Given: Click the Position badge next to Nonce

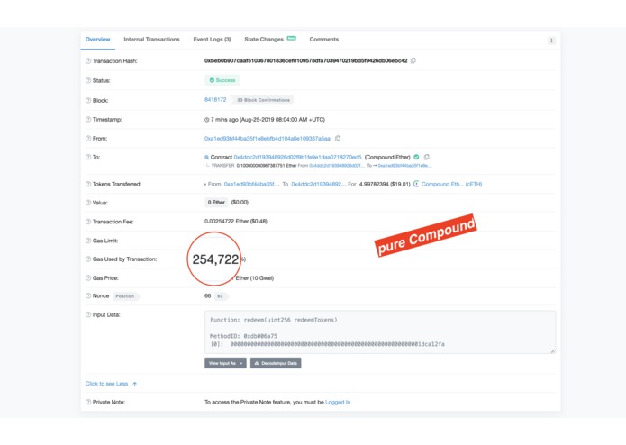Looking at the screenshot, I should [x=125, y=296].
